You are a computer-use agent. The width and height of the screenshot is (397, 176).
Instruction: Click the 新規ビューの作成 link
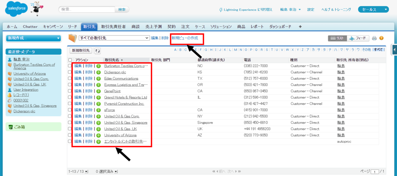(x=185, y=38)
